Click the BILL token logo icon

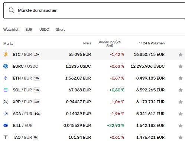[x=6, y=125]
